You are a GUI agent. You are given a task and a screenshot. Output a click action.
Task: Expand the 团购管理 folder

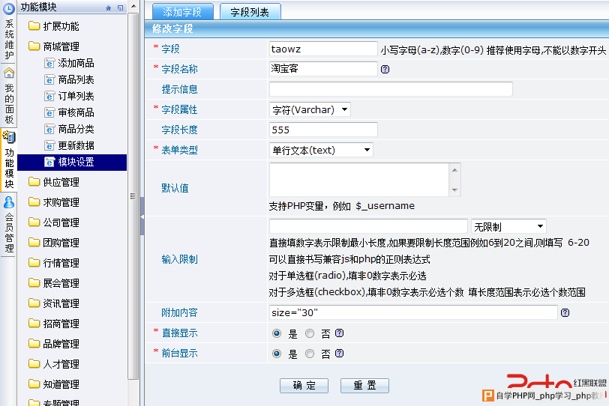[53, 243]
